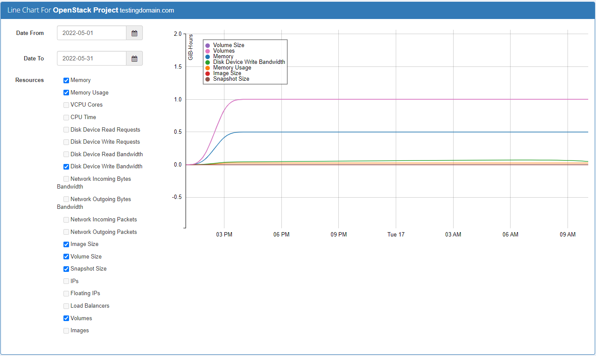596x356 pixels.
Task: Click the orange Memory Usage legend dot
Action: coord(208,68)
